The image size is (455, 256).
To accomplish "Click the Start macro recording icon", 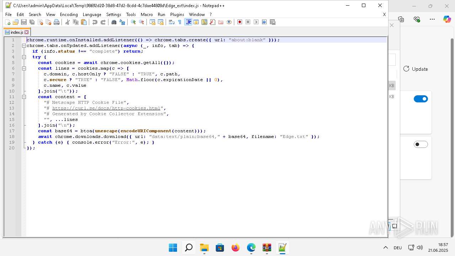I will pyautogui.click(x=240, y=22).
